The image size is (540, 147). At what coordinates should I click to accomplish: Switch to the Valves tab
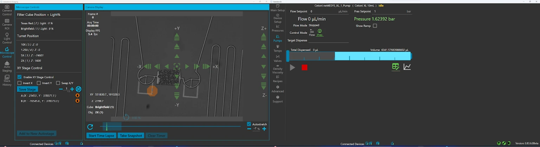tap(277, 58)
